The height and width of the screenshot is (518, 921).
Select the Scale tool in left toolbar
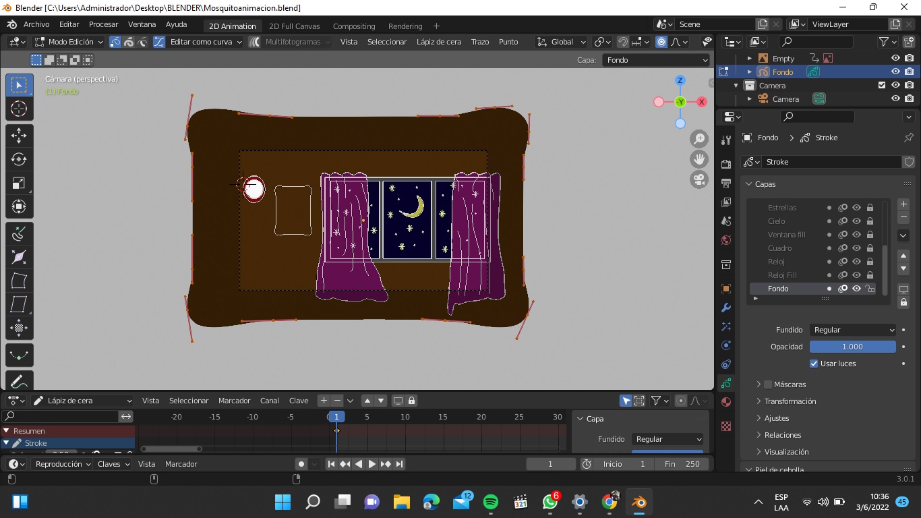19,183
